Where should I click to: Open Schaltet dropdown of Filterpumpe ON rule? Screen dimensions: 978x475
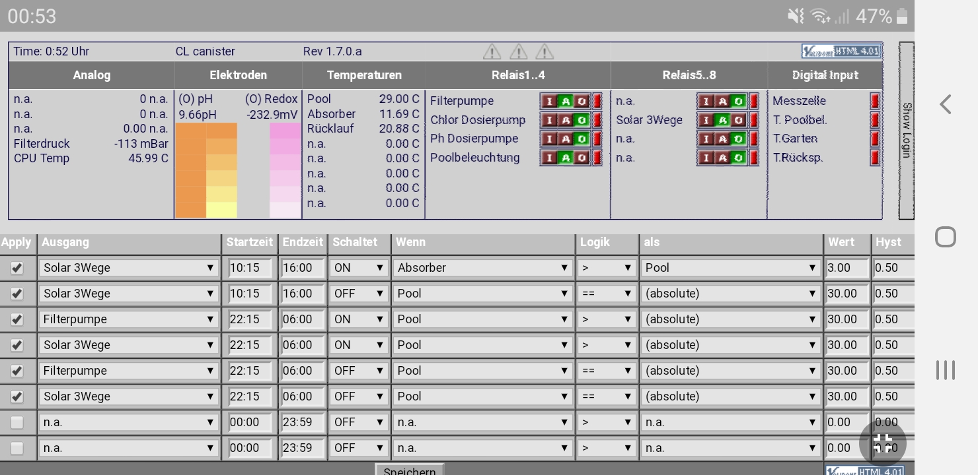(x=359, y=319)
